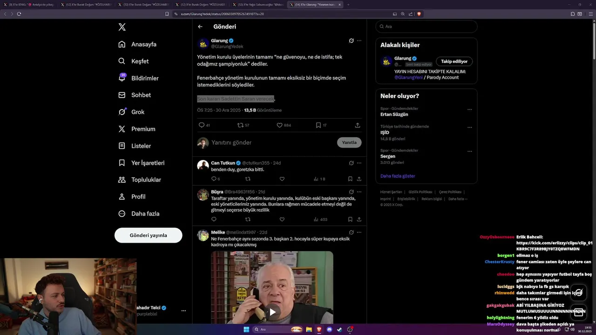Click the X logo home icon
Image resolution: width=596 pixels, height=335 pixels.
click(122, 27)
